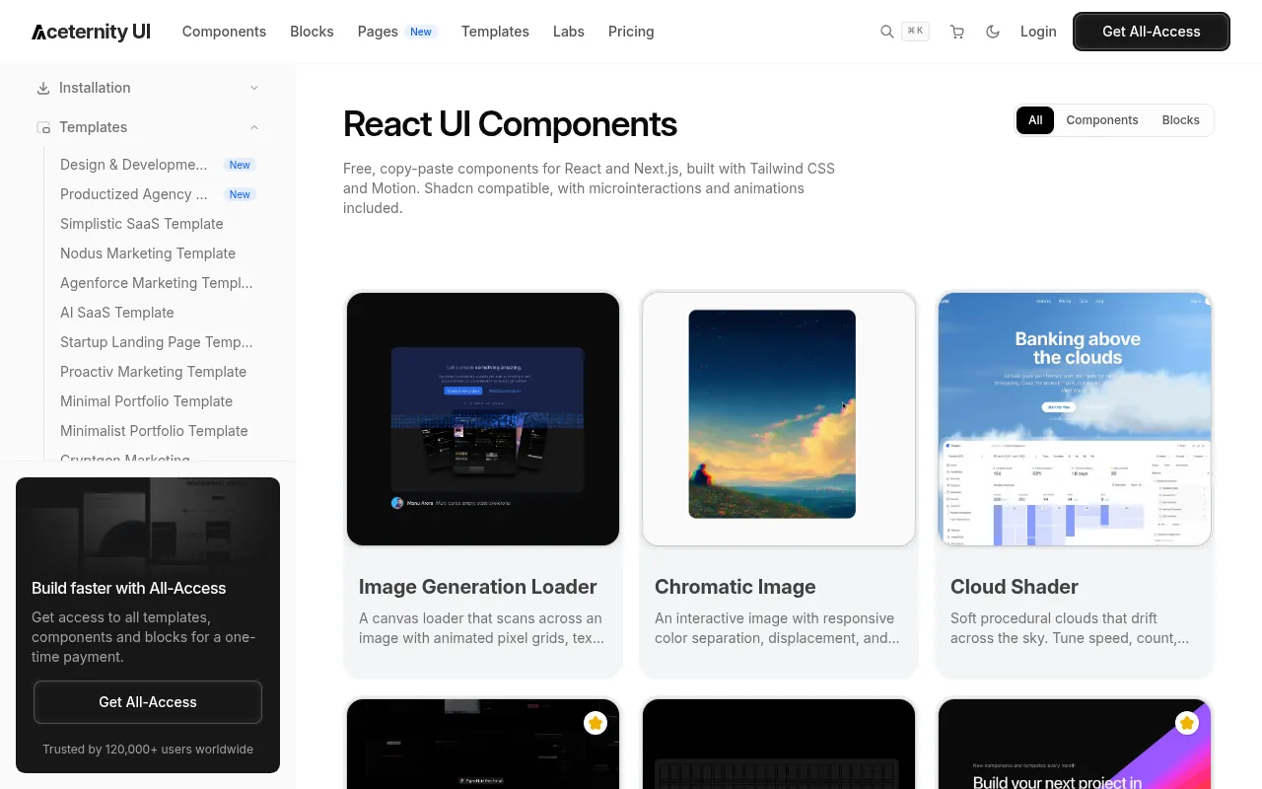Open Agenforce Marketing Template

click(x=157, y=283)
